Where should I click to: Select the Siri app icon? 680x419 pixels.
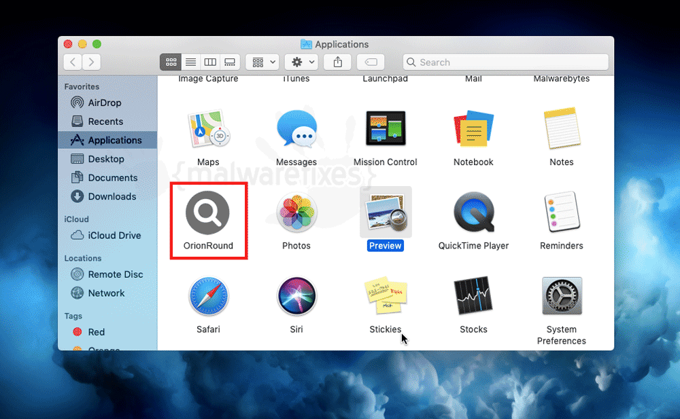tap(296, 296)
